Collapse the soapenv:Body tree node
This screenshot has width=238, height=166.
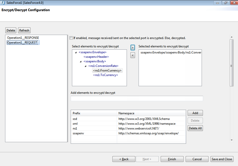point(81,62)
